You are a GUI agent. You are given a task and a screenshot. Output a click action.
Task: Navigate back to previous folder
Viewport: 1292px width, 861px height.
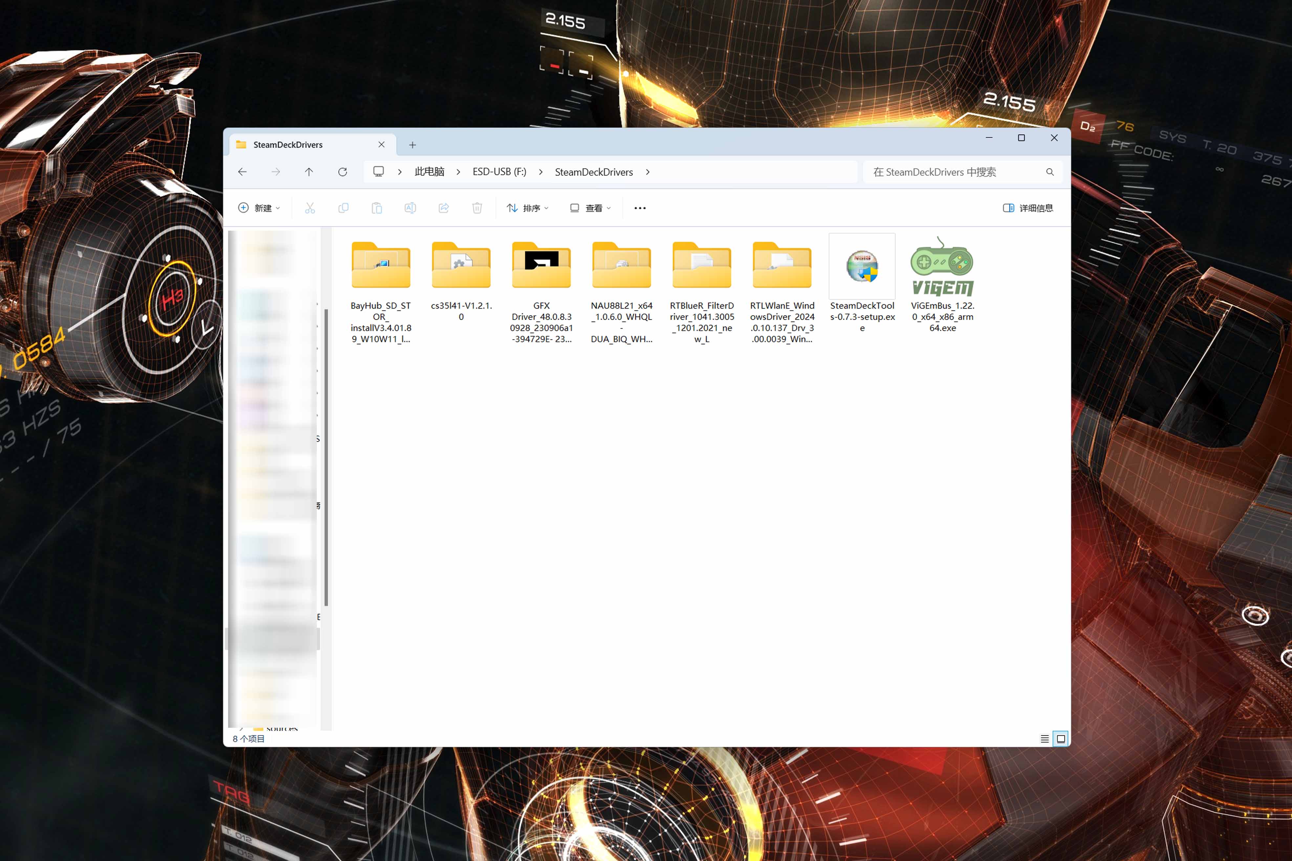(242, 172)
